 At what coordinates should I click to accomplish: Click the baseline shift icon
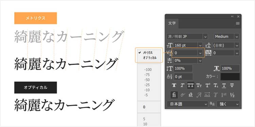(170, 77)
